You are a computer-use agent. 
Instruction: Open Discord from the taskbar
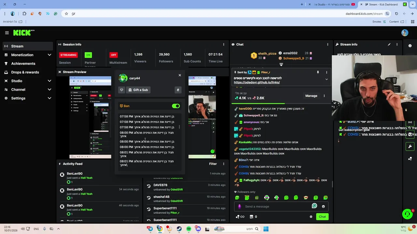tap(198, 229)
